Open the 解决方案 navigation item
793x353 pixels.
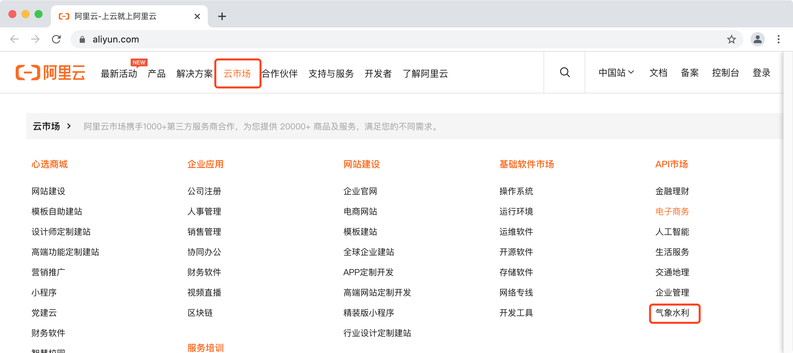[x=194, y=74]
